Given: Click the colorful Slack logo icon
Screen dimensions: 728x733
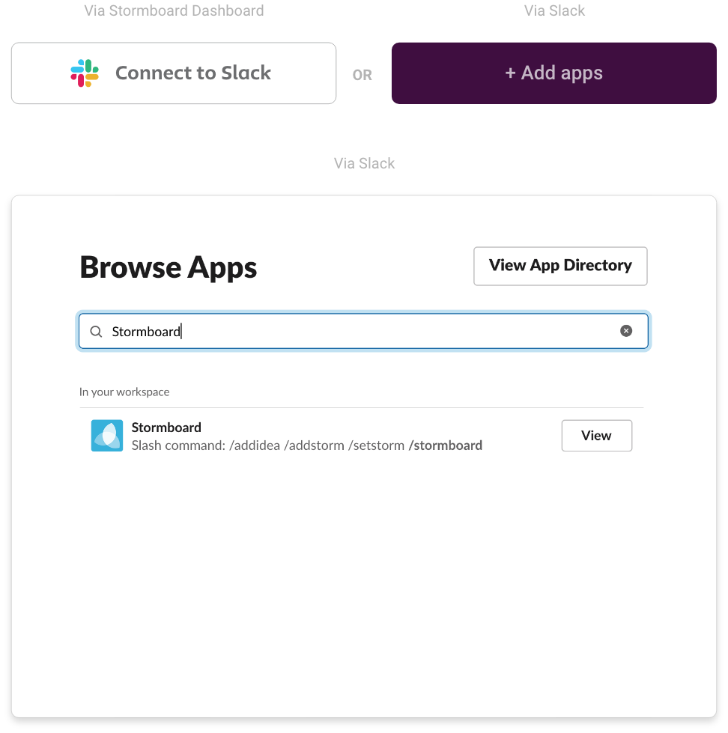Looking at the screenshot, I should 85,73.
